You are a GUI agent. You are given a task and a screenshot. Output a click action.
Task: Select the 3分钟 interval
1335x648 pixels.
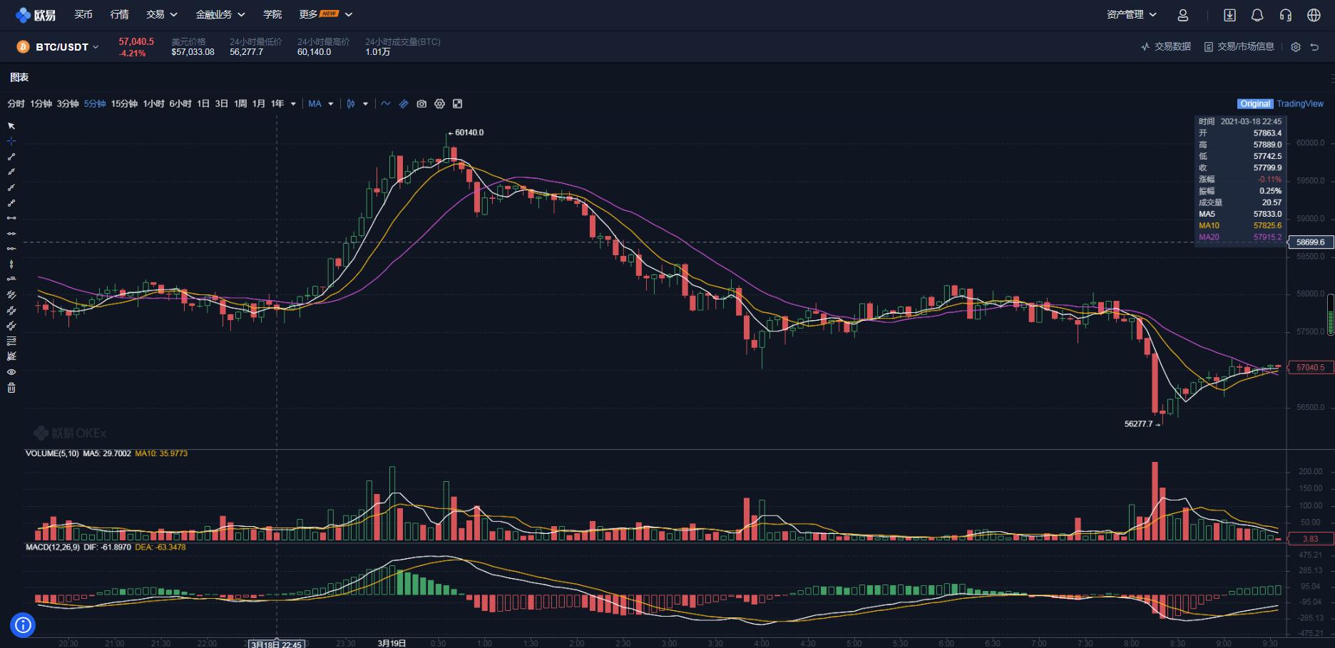68,104
